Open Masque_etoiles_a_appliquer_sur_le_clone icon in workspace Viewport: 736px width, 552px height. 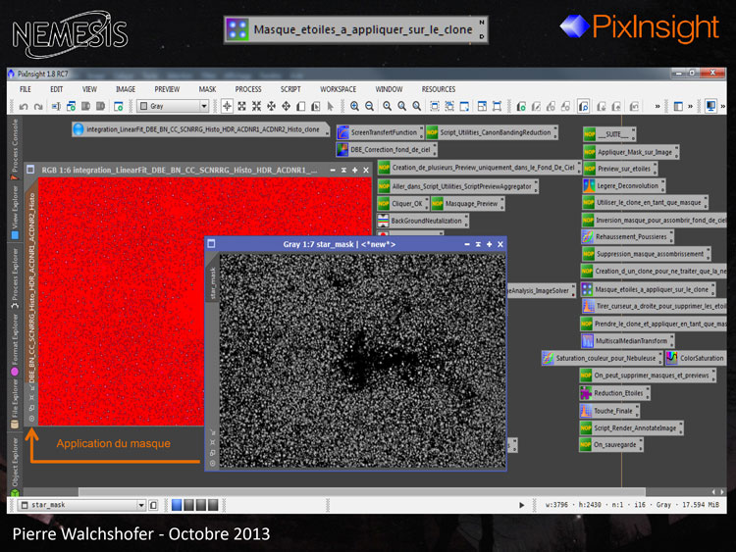tap(648, 289)
